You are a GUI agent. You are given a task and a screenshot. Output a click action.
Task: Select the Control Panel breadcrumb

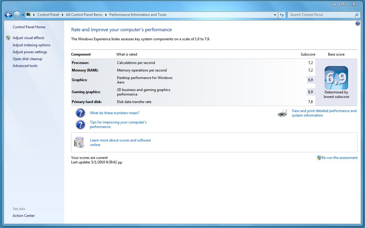pos(48,14)
